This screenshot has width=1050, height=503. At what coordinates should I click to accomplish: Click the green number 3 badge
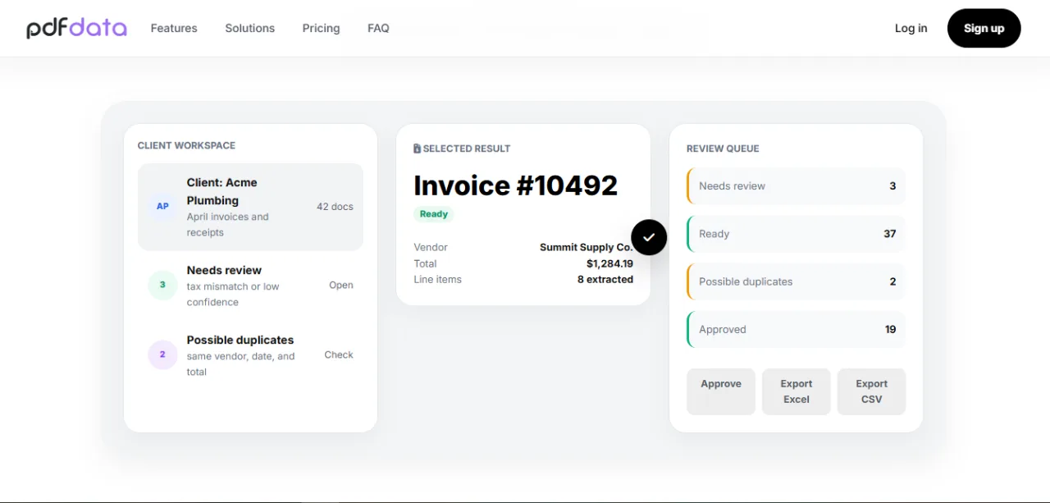[x=162, y=285]
